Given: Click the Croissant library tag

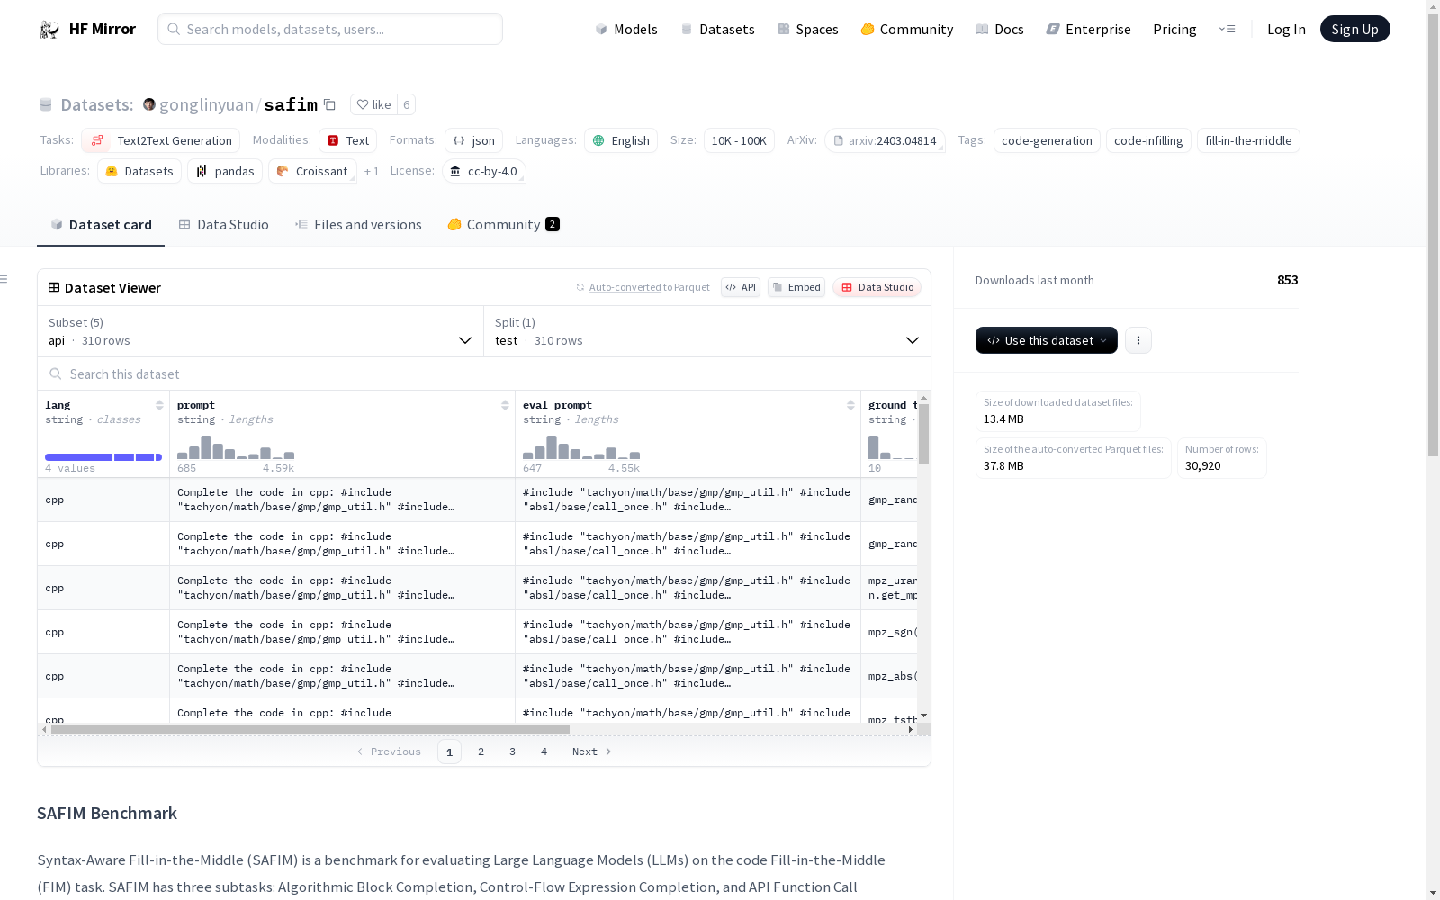Looking at the screenshot, I should 312,171.
